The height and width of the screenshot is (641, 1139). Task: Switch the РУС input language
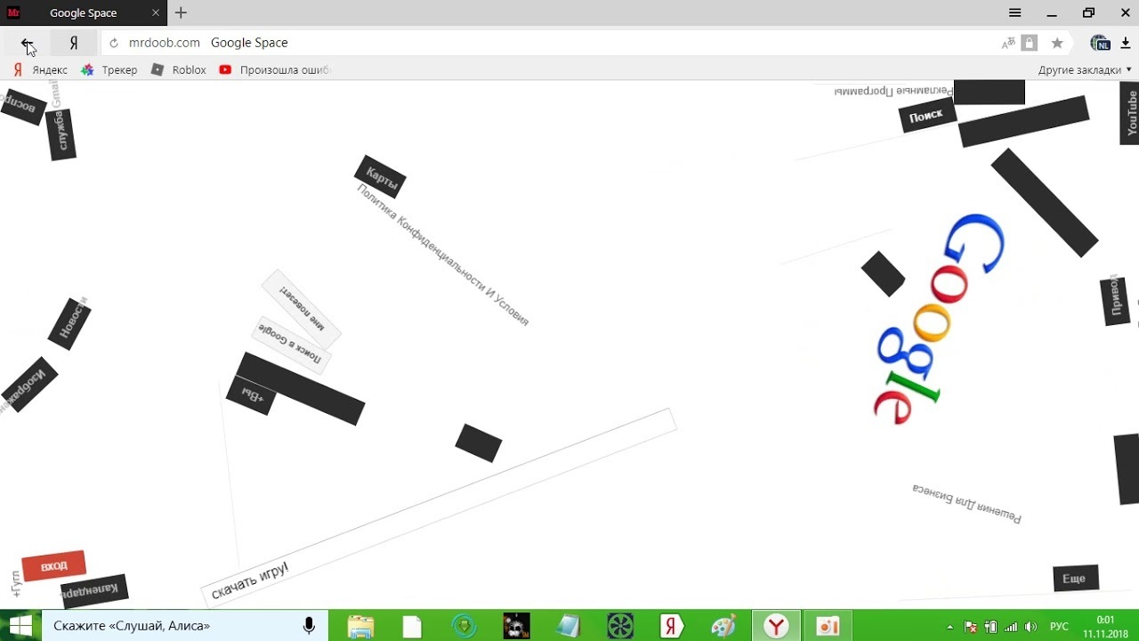click(x=1059, y=627)
